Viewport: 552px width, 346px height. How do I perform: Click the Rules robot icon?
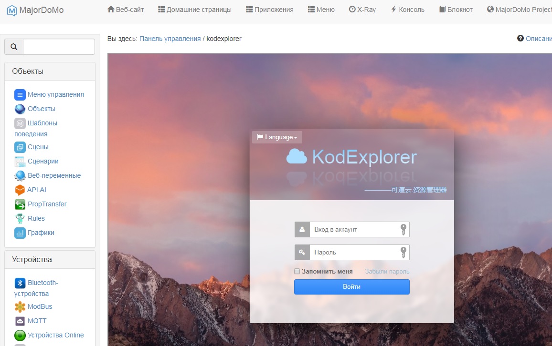(20, 218)
